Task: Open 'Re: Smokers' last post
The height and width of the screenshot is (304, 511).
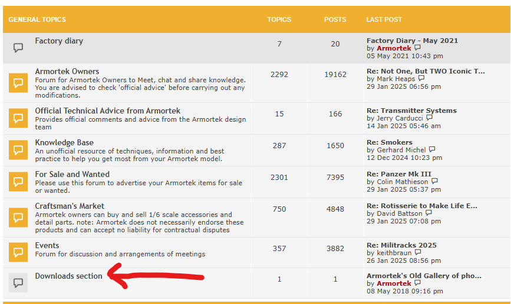Action: click(x=390, y=142)
